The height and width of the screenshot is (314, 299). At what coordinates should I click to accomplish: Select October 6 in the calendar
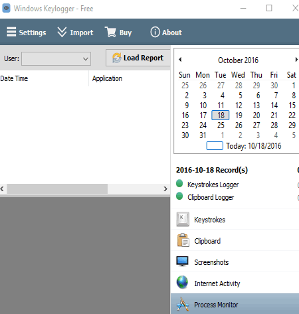pyautogui.click(x=258, y=96)
